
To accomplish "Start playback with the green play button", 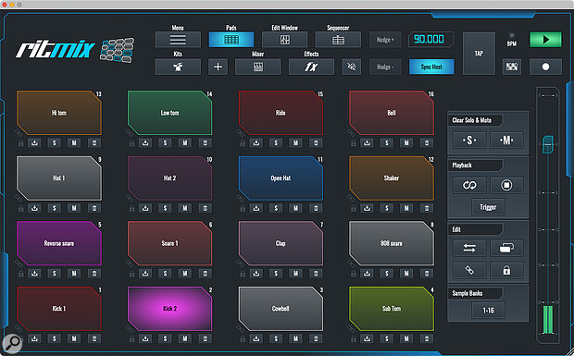I will 545,40.
